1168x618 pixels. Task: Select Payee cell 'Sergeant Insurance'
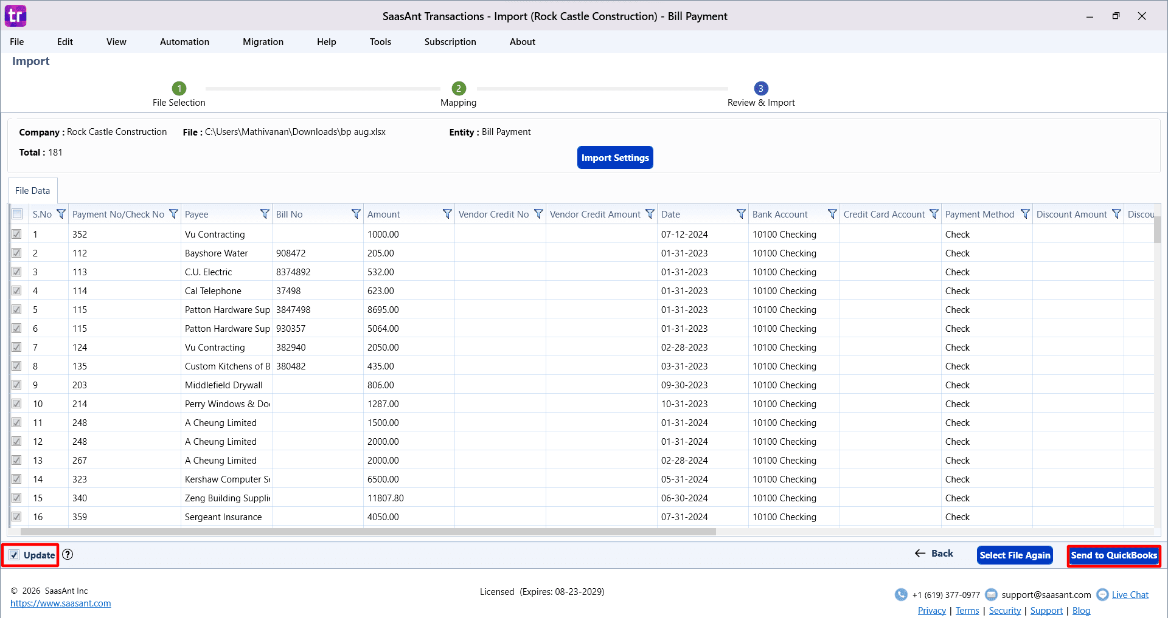[x=228, y=517]
